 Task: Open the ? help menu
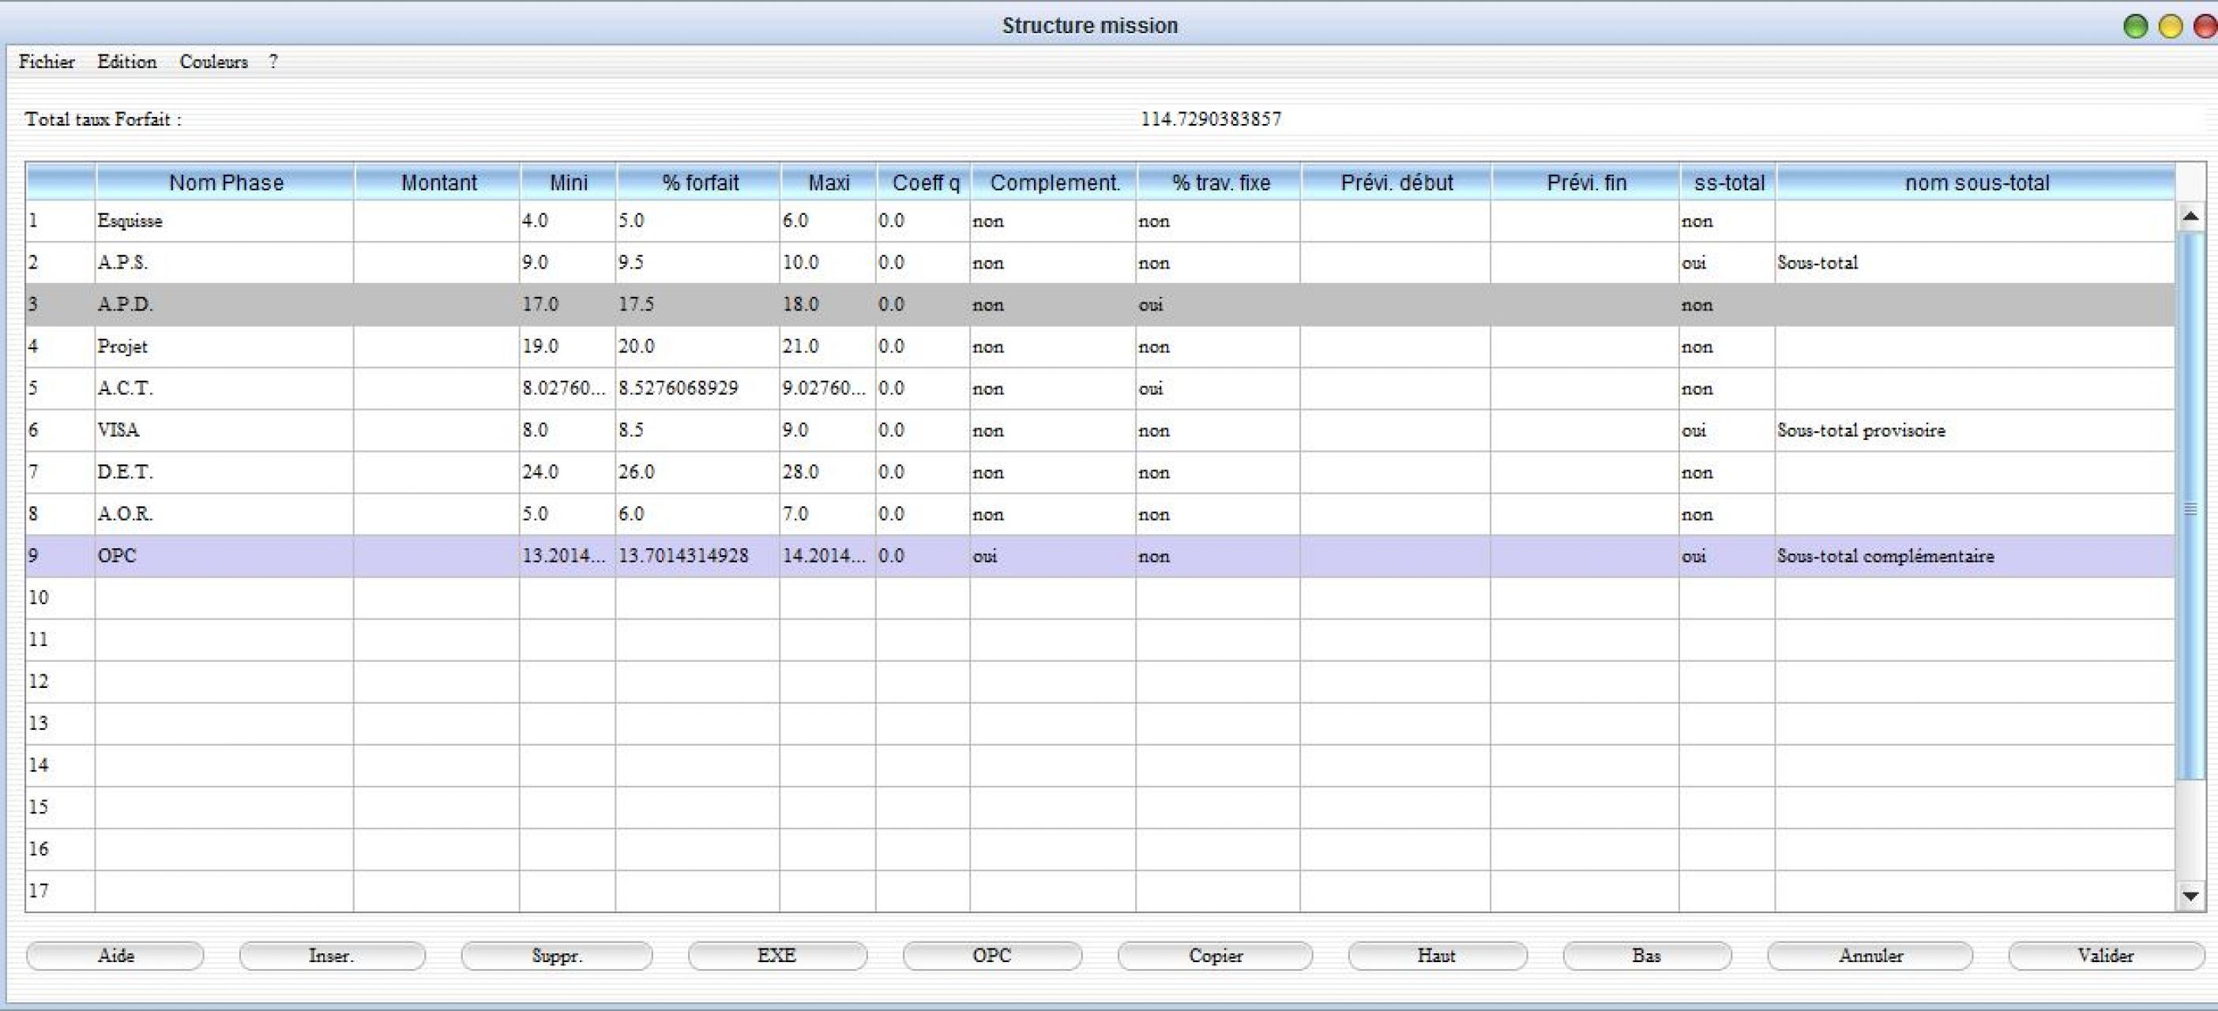[273, 62]
